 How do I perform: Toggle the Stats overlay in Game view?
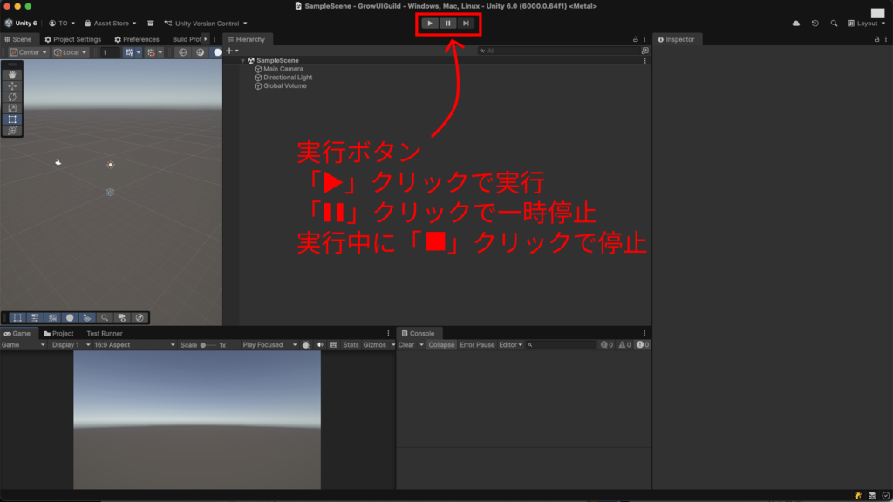(x=351, y=345)
